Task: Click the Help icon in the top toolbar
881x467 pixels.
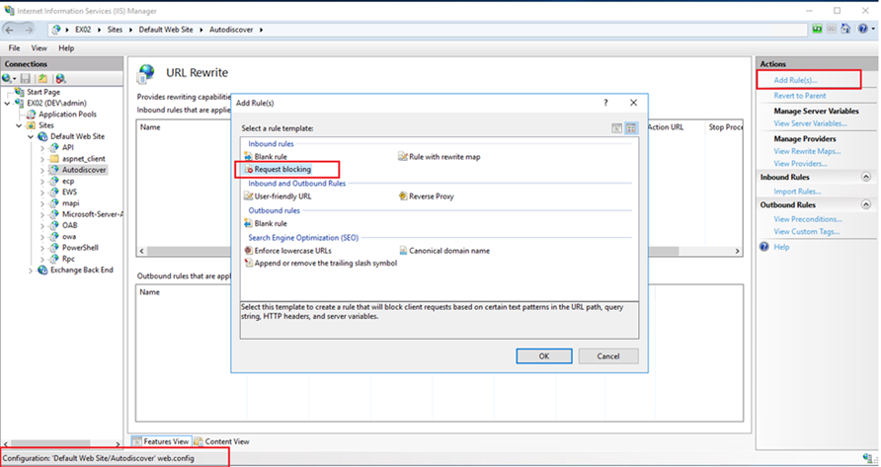Action: click(x=863, y=31)
